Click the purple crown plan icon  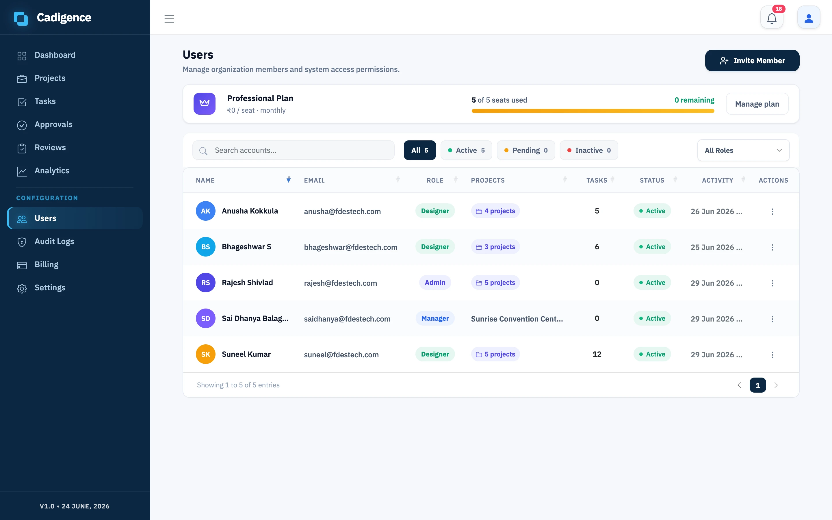[205, 103]
